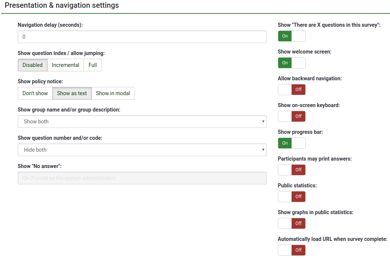
Task: Click the Presentation & navigation settings heading
Action: [x=62, y=6]
